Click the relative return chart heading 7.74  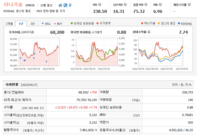[x=183, y=32]
